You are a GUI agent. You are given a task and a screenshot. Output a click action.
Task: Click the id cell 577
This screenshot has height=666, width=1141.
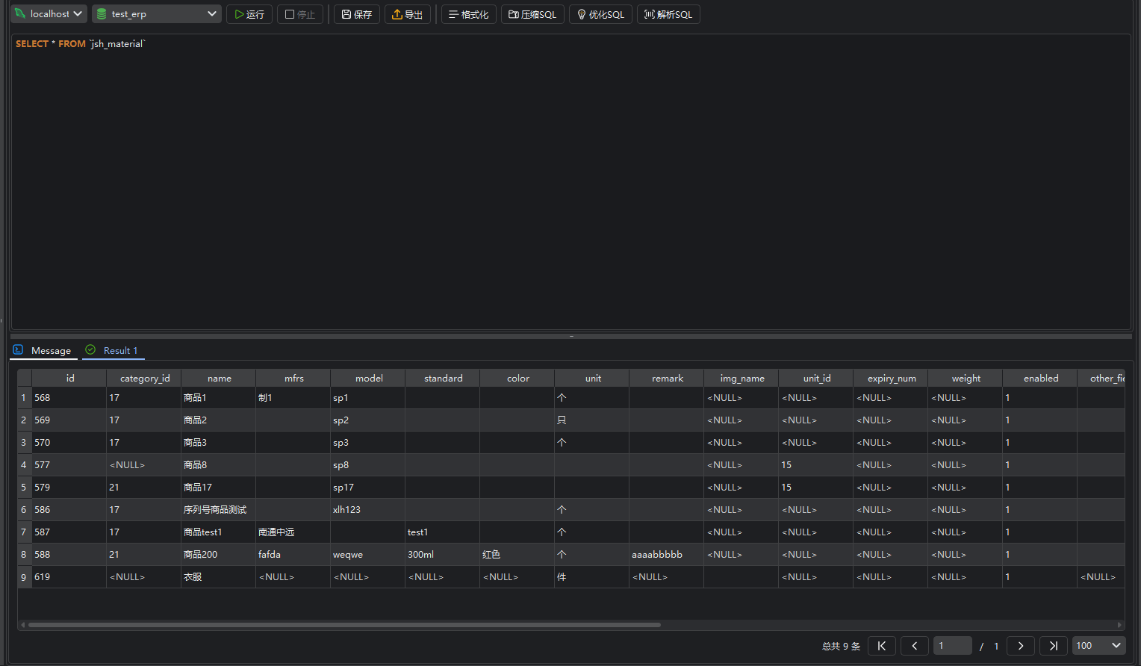pos(69,465)
